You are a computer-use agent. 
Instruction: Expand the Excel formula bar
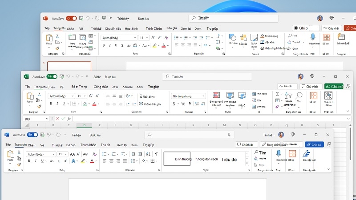point(348,119)
